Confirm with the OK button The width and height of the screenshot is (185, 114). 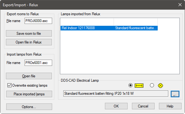click(x=116, y=106)
